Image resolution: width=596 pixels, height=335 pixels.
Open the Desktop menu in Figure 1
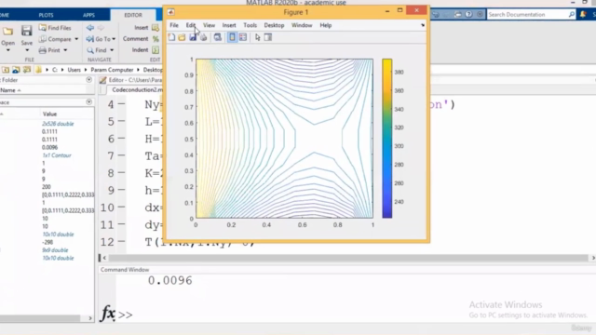(x=274, y=25)
